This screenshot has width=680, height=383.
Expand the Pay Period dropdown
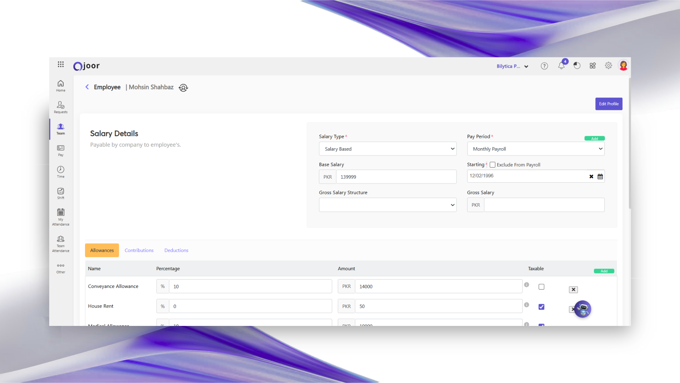point(535,149)
